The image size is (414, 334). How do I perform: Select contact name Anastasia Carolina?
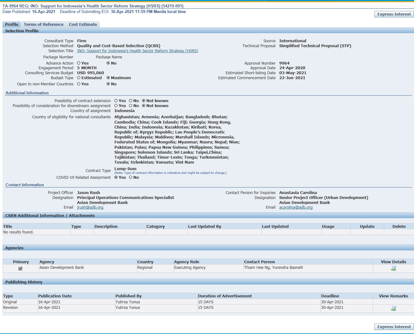[298, 192]
